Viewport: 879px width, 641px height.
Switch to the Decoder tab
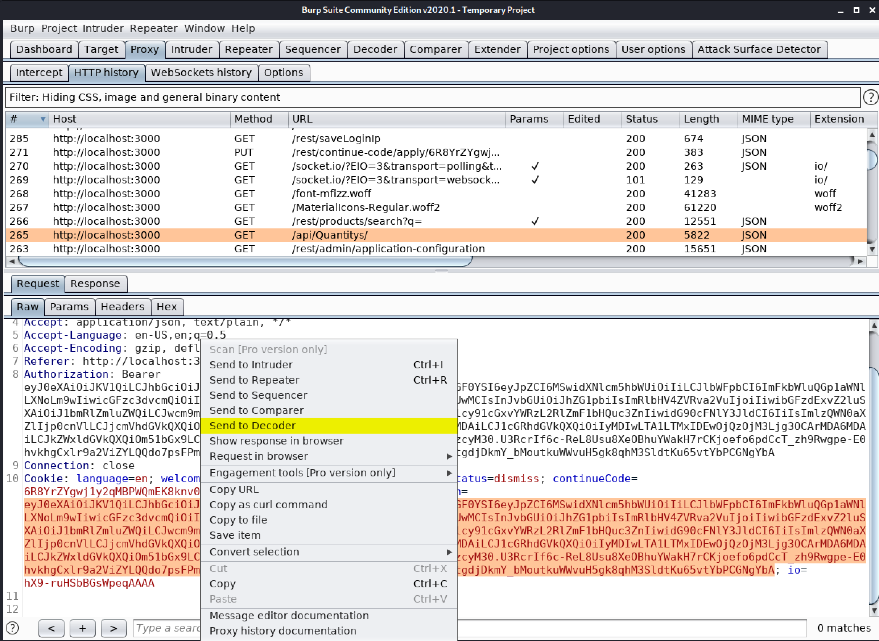click(x=375, y=50)
